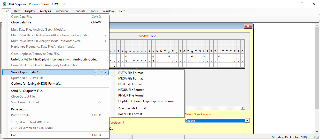Image resolution: width=320 pixels, height=140 pixels.
Task: Close the inner data window with red X
Action: 248,26
